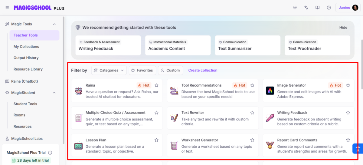
Task: Star the Raina tool as favorite
Action: point(156,85)
